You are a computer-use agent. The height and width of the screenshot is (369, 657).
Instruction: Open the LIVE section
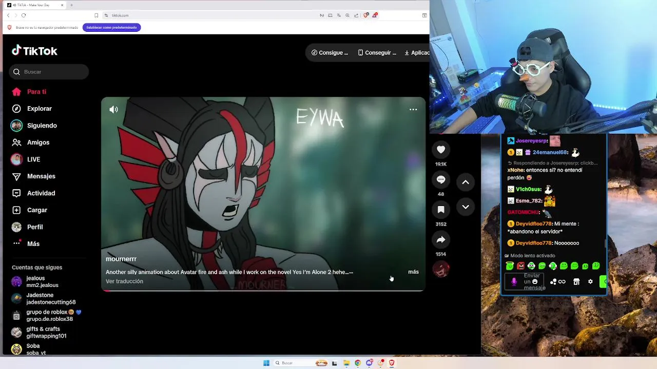(x=26, y=159)
